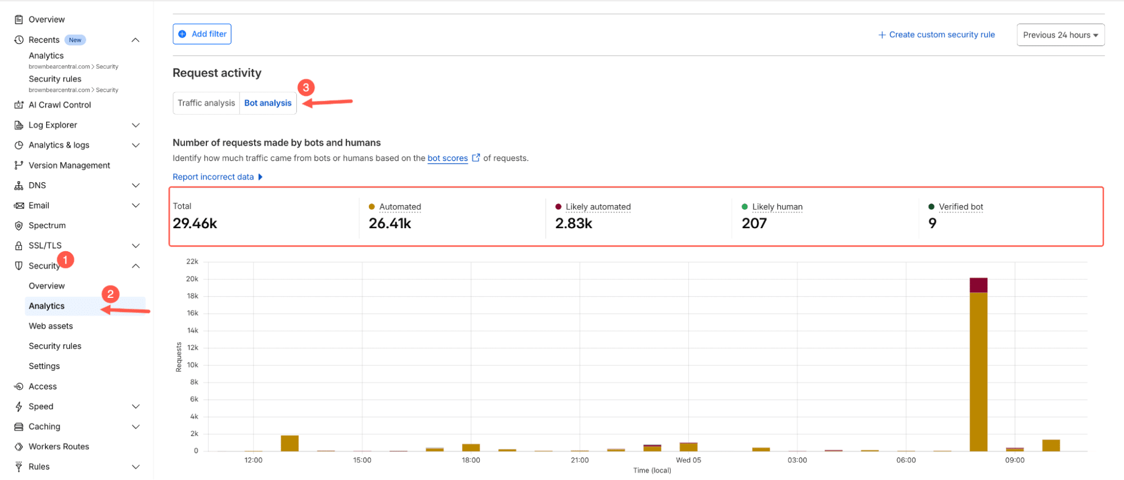The width and height of the screenshot is (1124, 480).
Task: Click the plus icon before Create custom security rule
Action: pyautogui.click(x=882, y=35)
